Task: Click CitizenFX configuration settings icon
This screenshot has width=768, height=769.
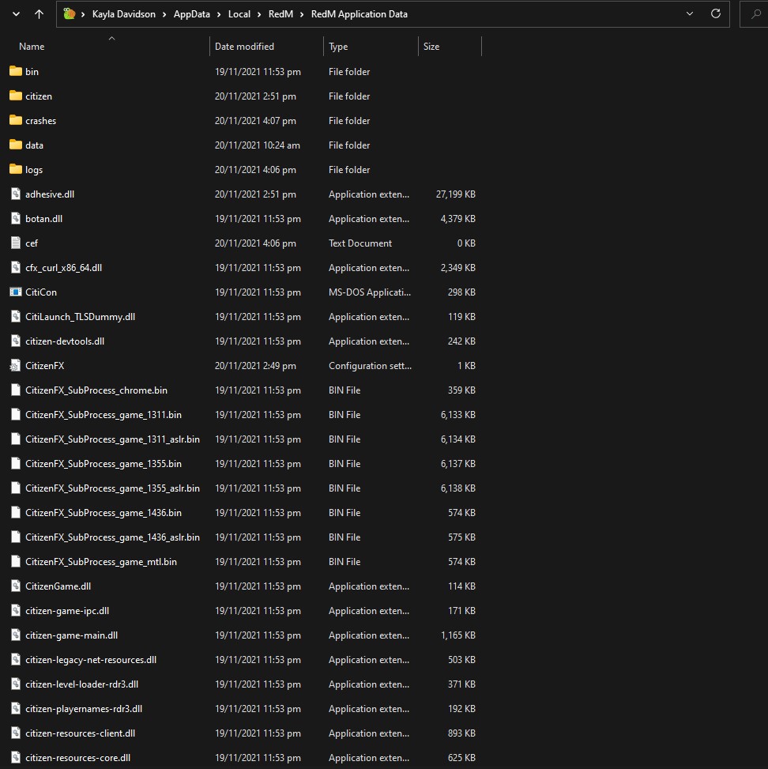Action: (x=16, y=365)
